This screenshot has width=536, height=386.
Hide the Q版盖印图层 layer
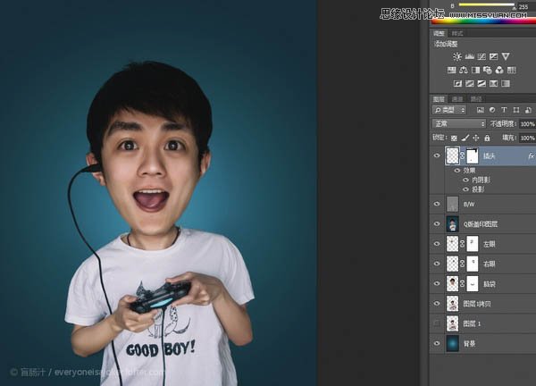437,223
